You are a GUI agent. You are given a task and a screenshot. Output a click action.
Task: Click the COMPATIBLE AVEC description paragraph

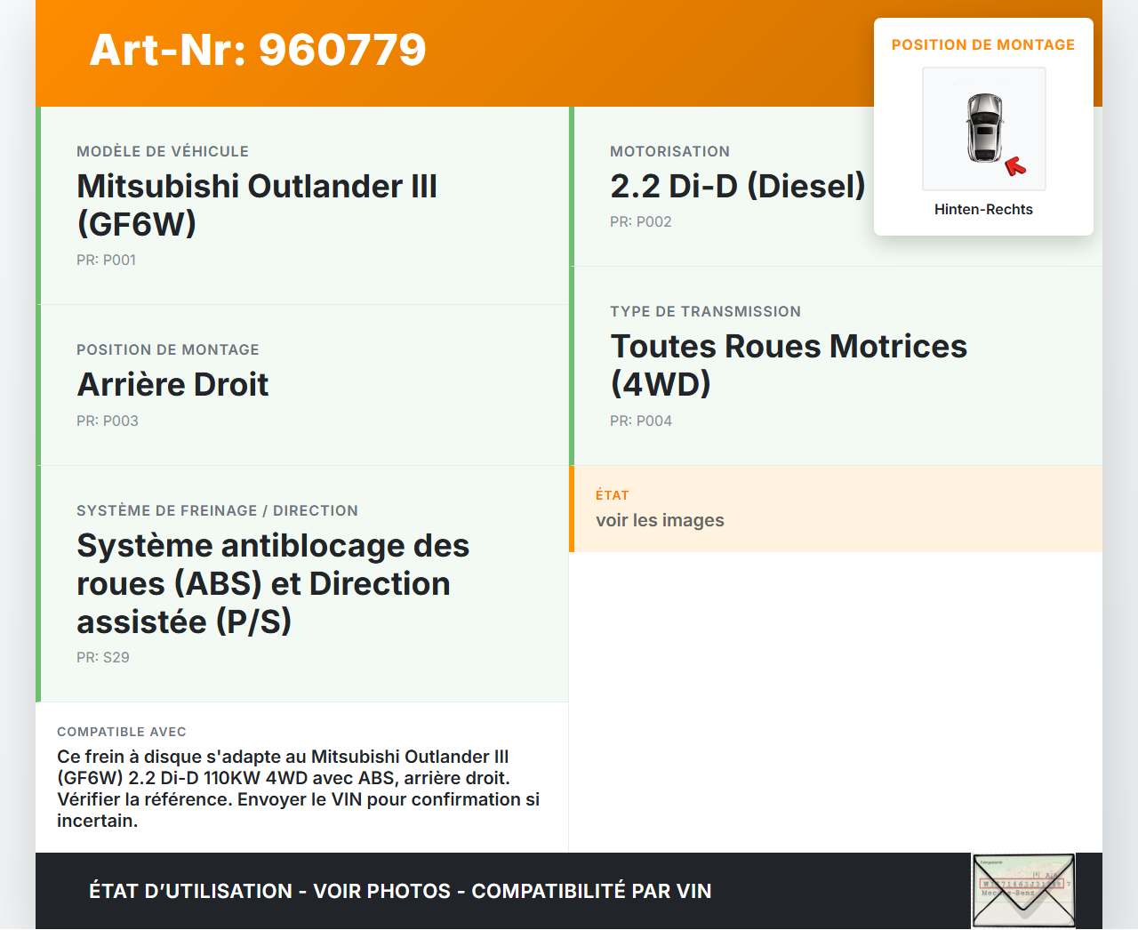click(298, 789)
